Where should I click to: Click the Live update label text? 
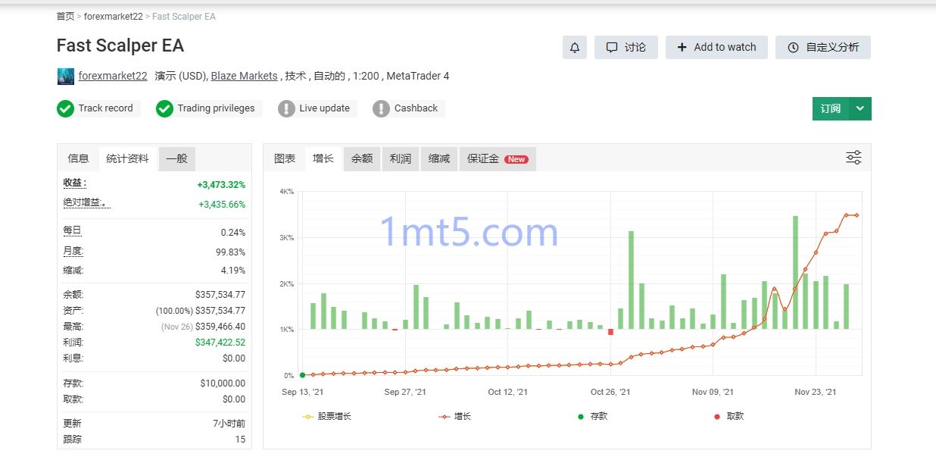coord(324,108)
